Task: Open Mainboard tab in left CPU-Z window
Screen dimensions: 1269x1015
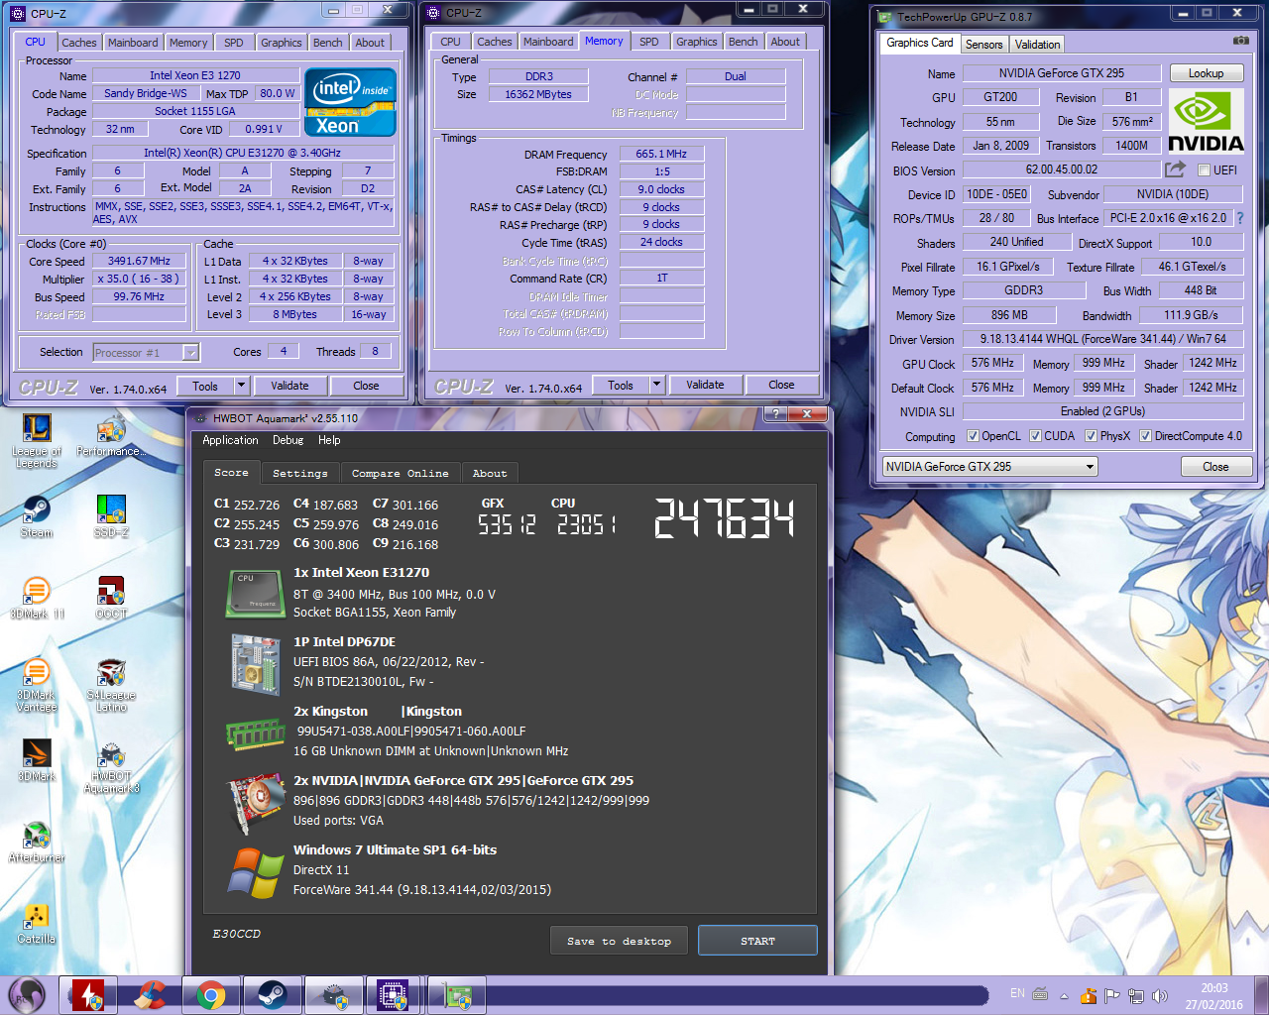Action: click(133, 43)
